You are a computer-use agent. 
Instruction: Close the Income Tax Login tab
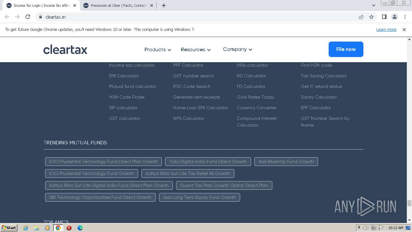click(75, 5)
